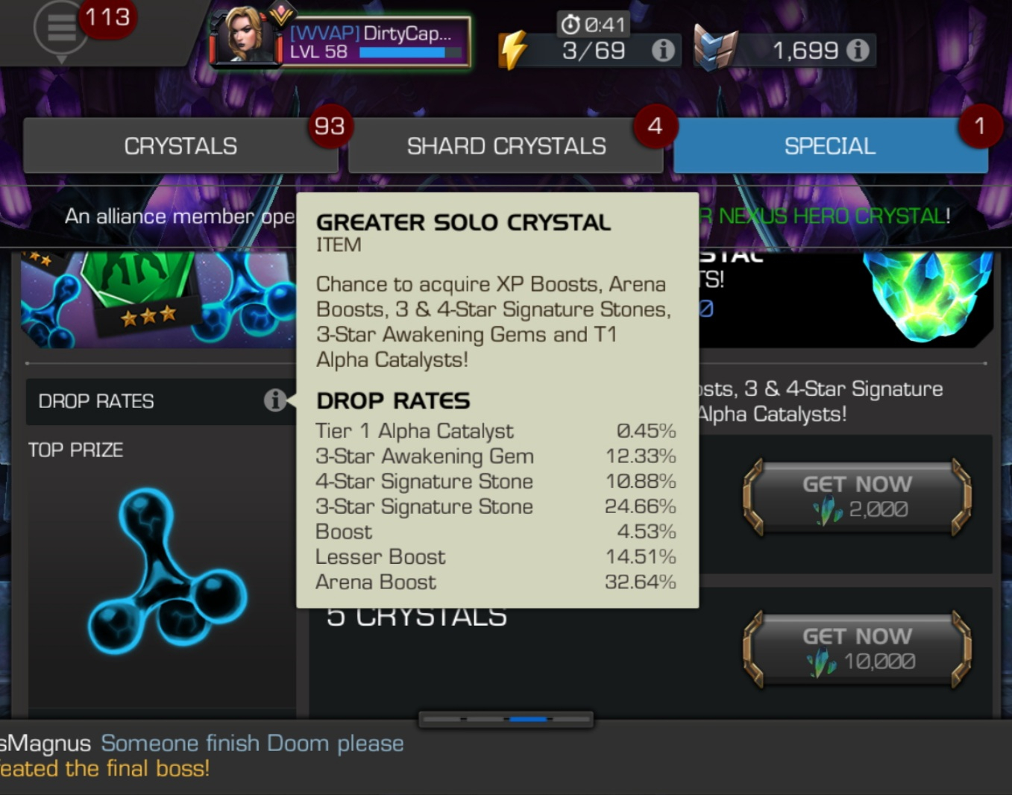Open the energy info icon
This screenshot has width=1012, height=795.
663,50
